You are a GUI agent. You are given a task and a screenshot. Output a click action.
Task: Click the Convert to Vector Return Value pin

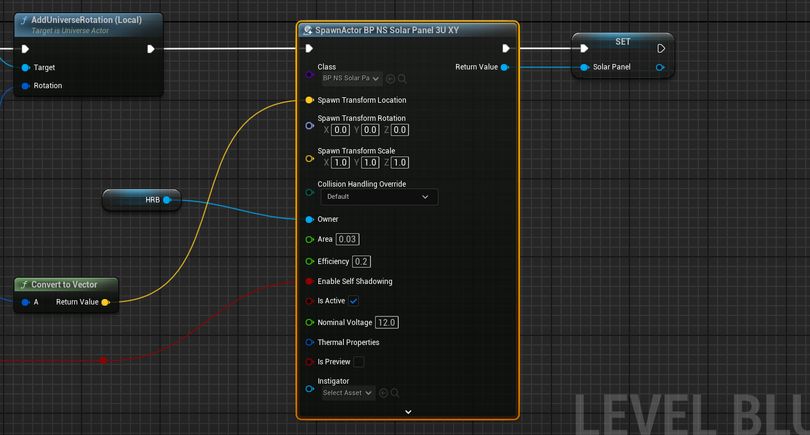click(105, 302)
